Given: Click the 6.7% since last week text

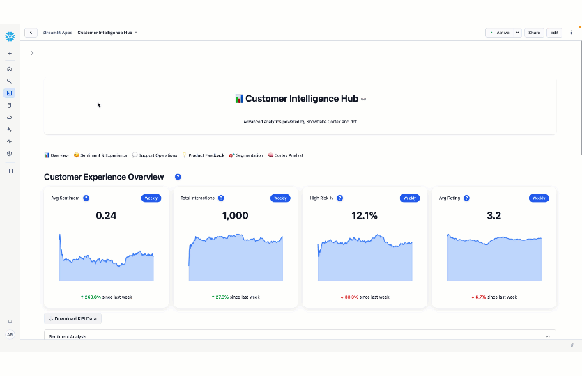Looking at the screenshot, I should click(494, 297).
